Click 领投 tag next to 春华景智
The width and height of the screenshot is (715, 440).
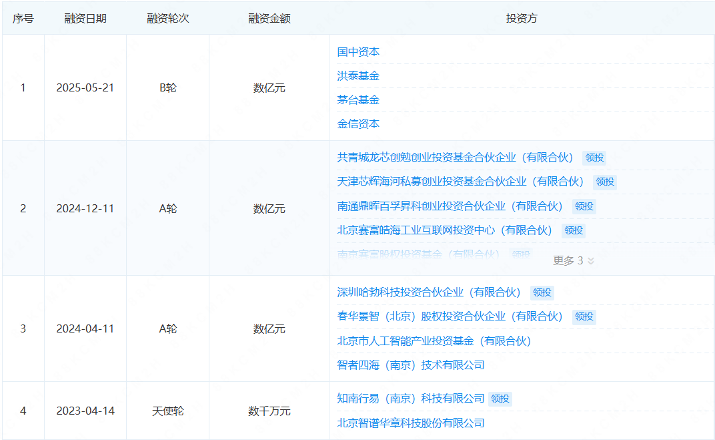pos(584,317)
